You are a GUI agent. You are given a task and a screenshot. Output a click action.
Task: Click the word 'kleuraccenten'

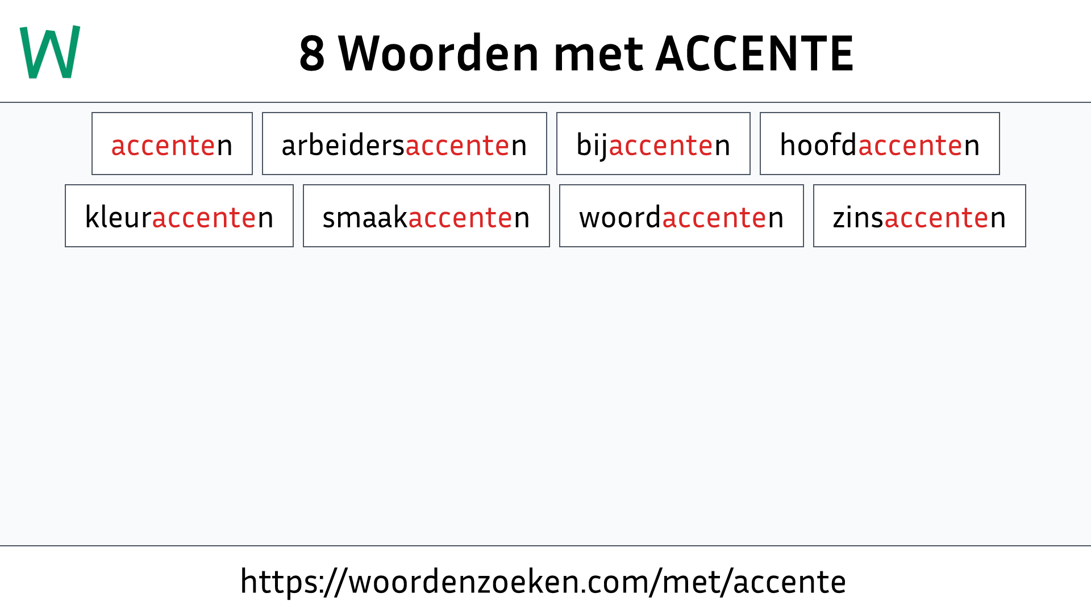click(179, 217)
